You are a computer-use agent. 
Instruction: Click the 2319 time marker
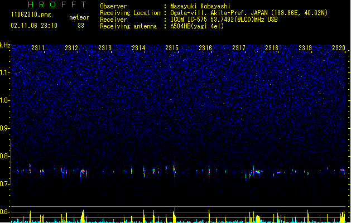(305, 48)
